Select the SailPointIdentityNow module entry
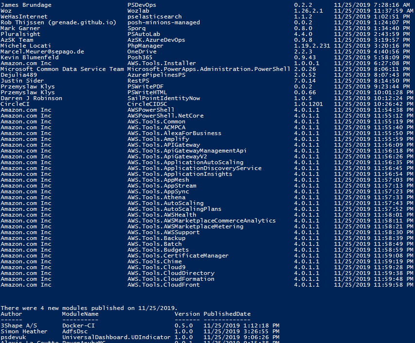Image resolution: width=415 pixels, height=343 pixels. click(163, 98)
